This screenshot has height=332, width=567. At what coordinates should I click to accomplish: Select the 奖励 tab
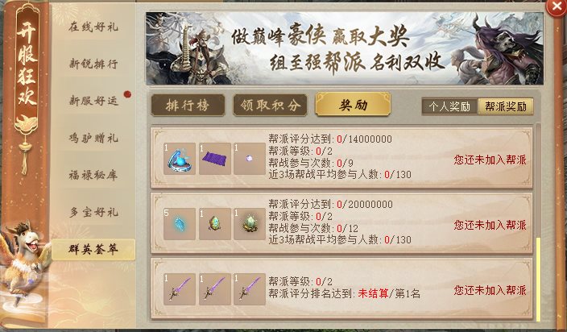(x=353, y=105)
